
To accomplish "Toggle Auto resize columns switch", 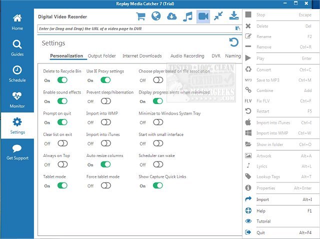I will click(x=105, y=164).
